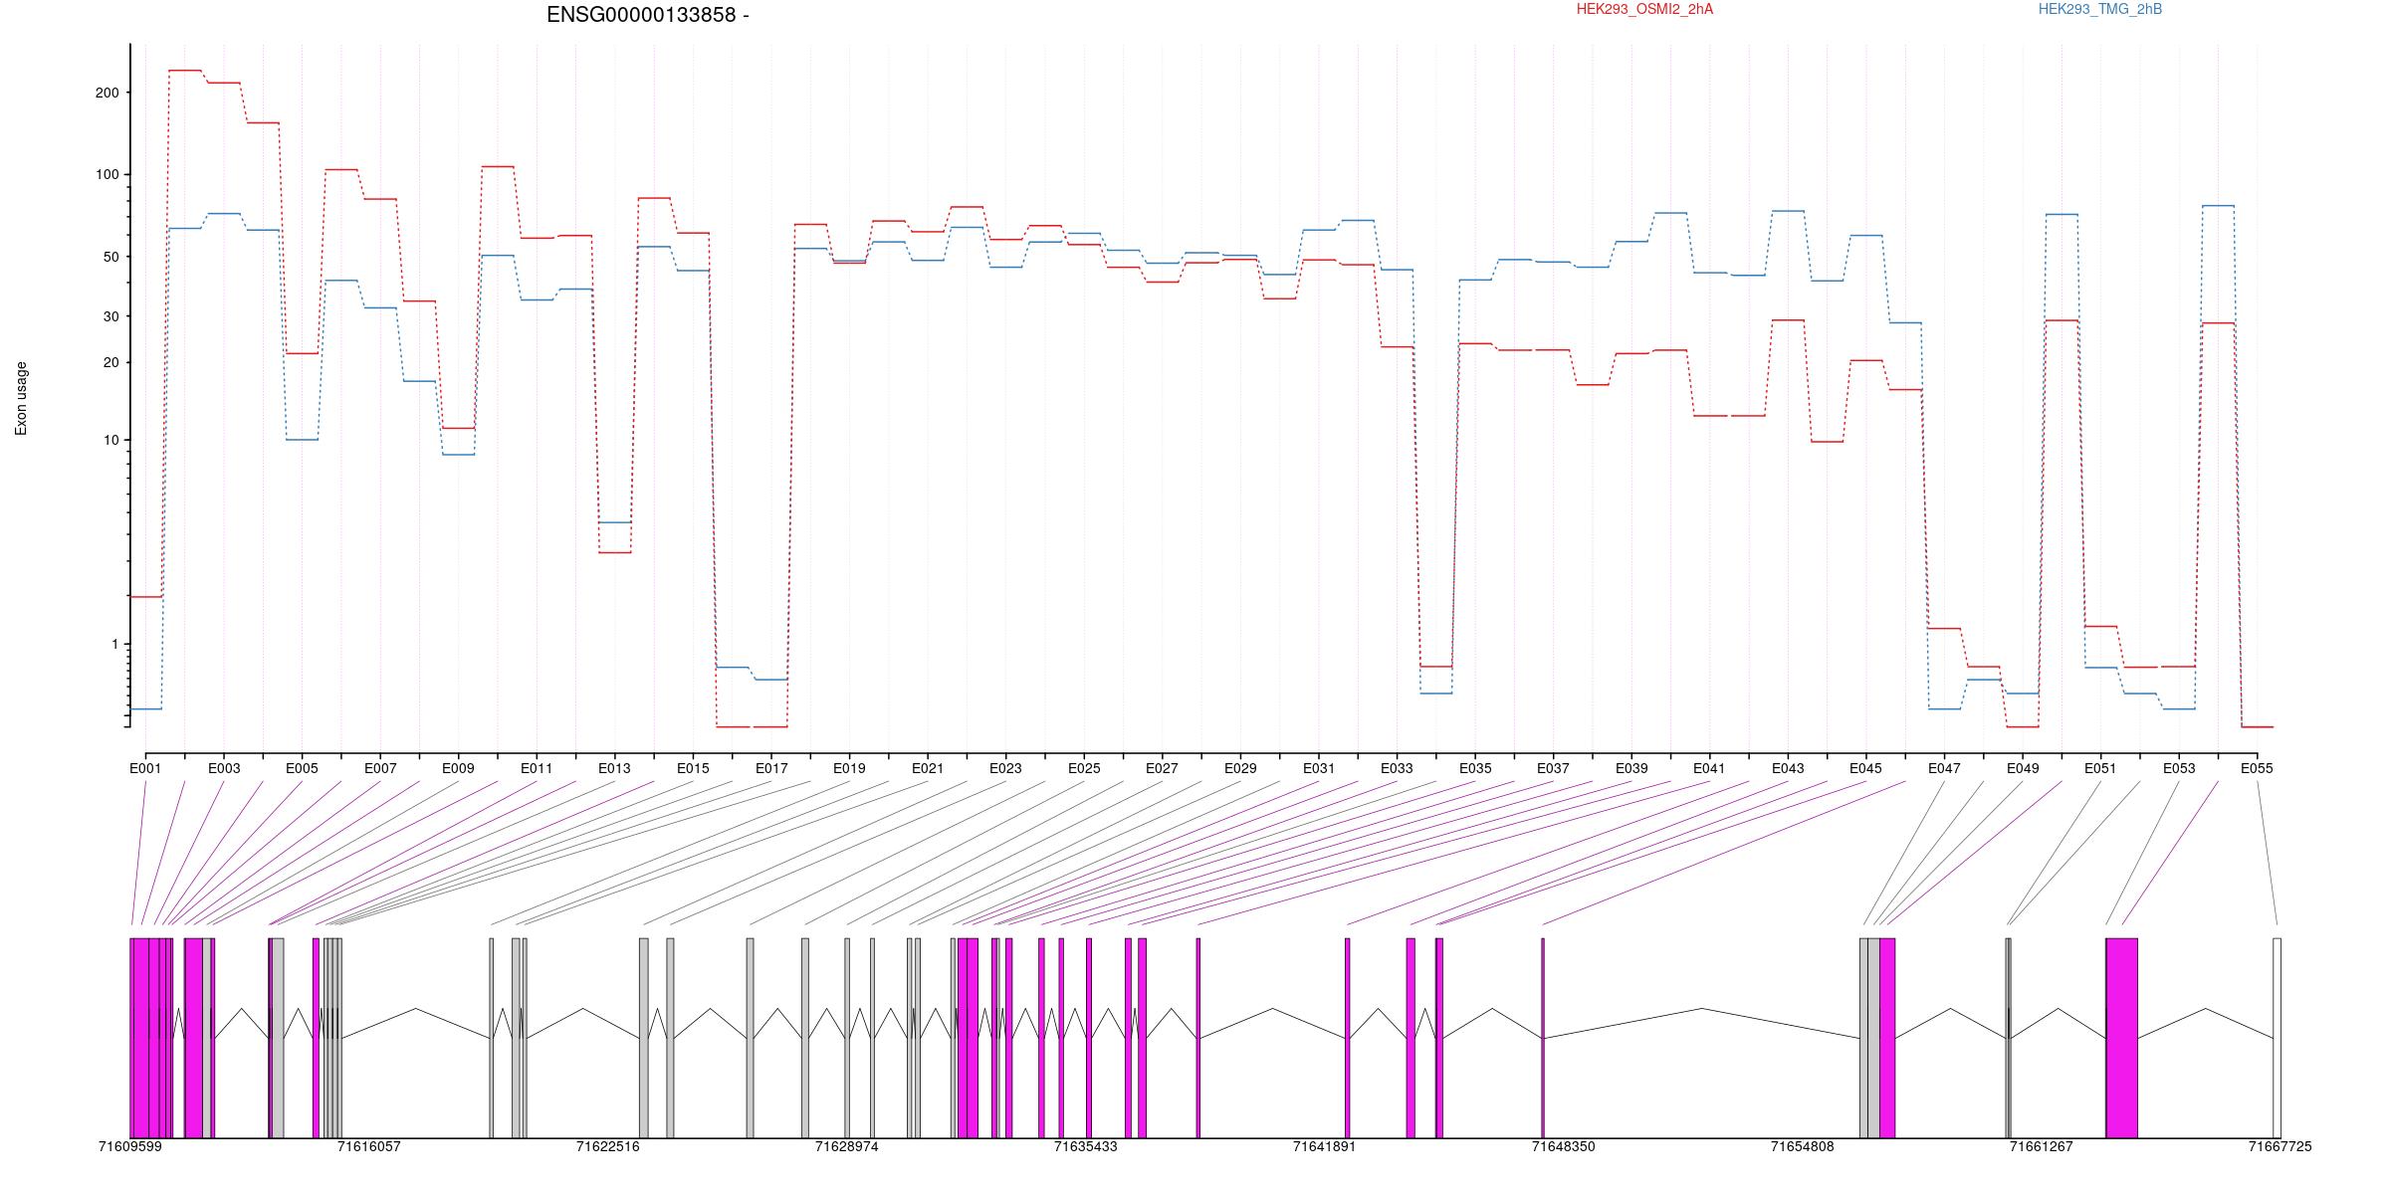Click the y-axis value 50
The height and width of the screenshot is (1194, 2389).
[110, 257]
